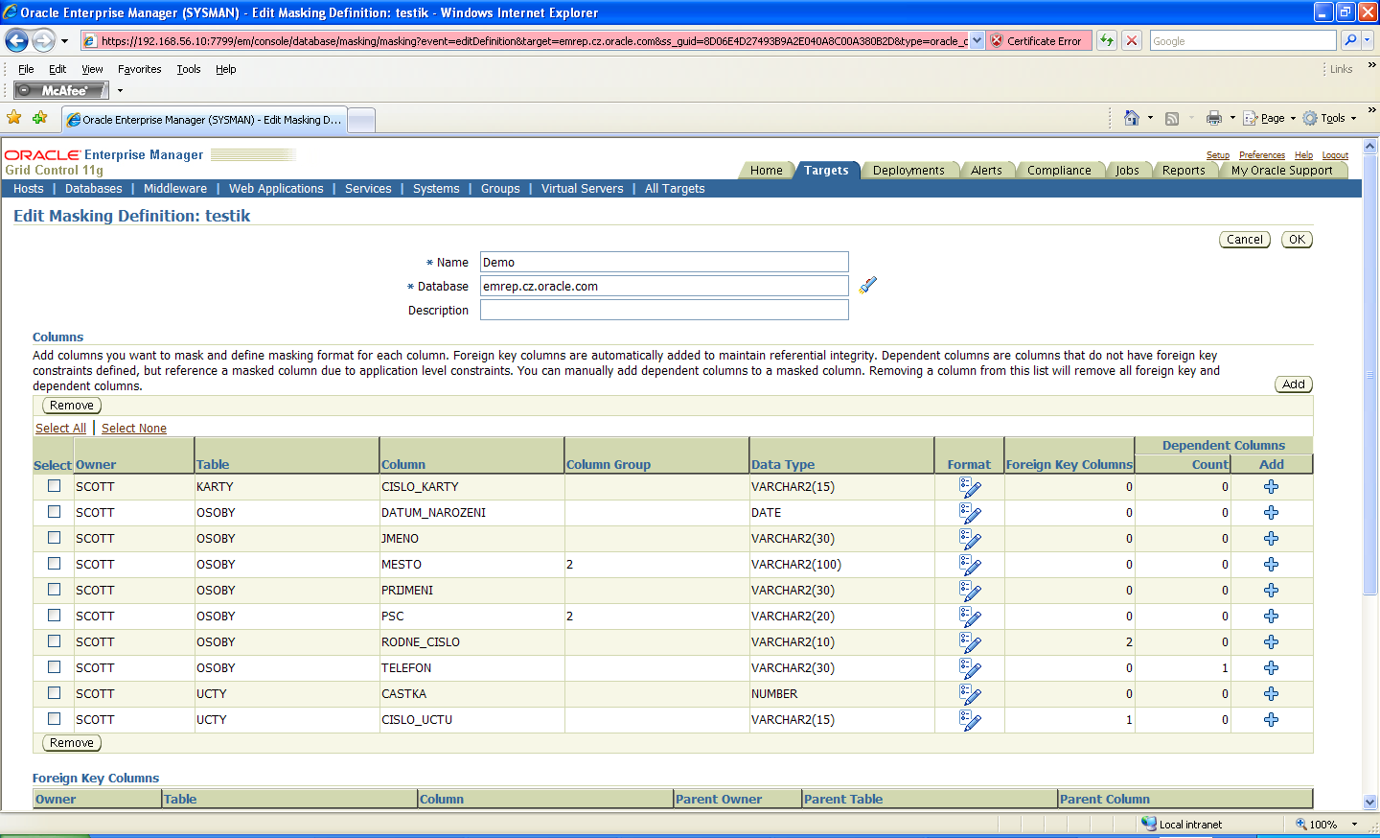This screenshot has height=838, width=1380.
Task: Add dependent column for PRIJMENI row
Action: 1272,591
